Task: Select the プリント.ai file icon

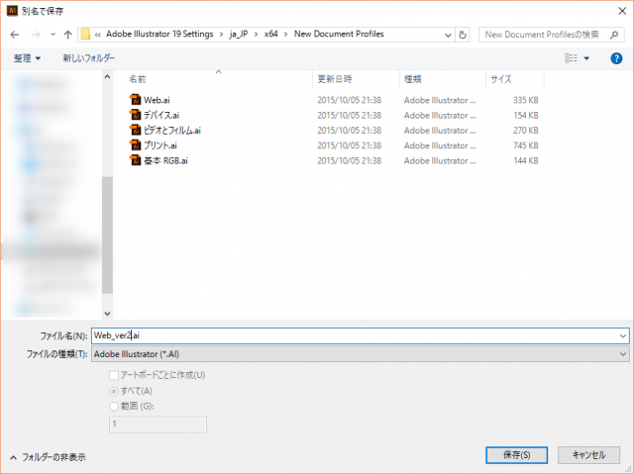Action: tap(136, 144)
